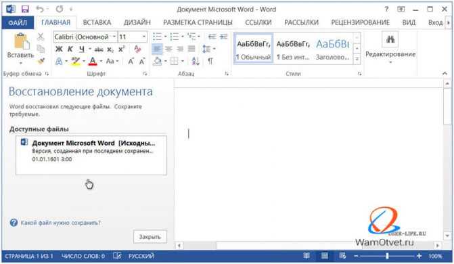Image resolution: width=454 pixels, height=264 pixels.
Task: Apply red font color A
Action: 93,61
